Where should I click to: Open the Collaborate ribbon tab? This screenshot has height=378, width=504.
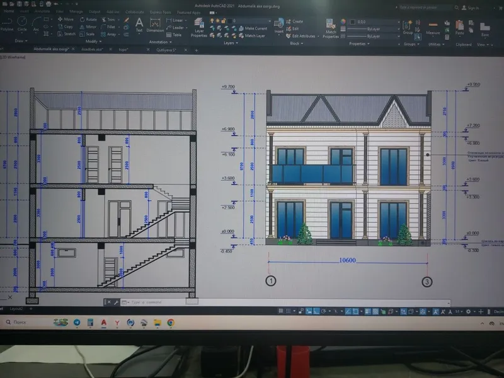[x=134, y=12]
